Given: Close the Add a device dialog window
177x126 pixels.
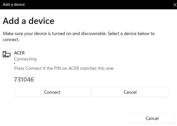Looking at the screenshot, I should click(174, 5).
